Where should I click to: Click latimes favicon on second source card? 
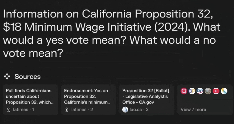[x=67, y=109]
